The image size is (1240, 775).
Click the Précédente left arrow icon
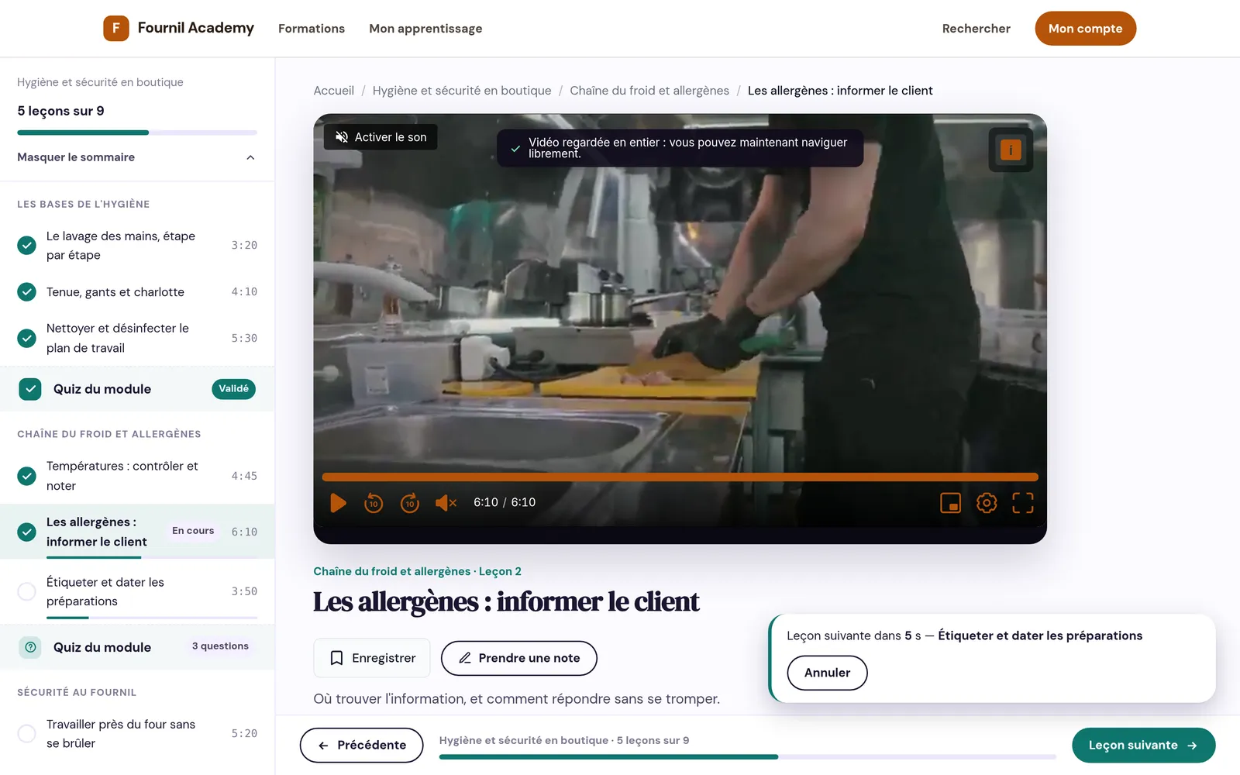323,746
